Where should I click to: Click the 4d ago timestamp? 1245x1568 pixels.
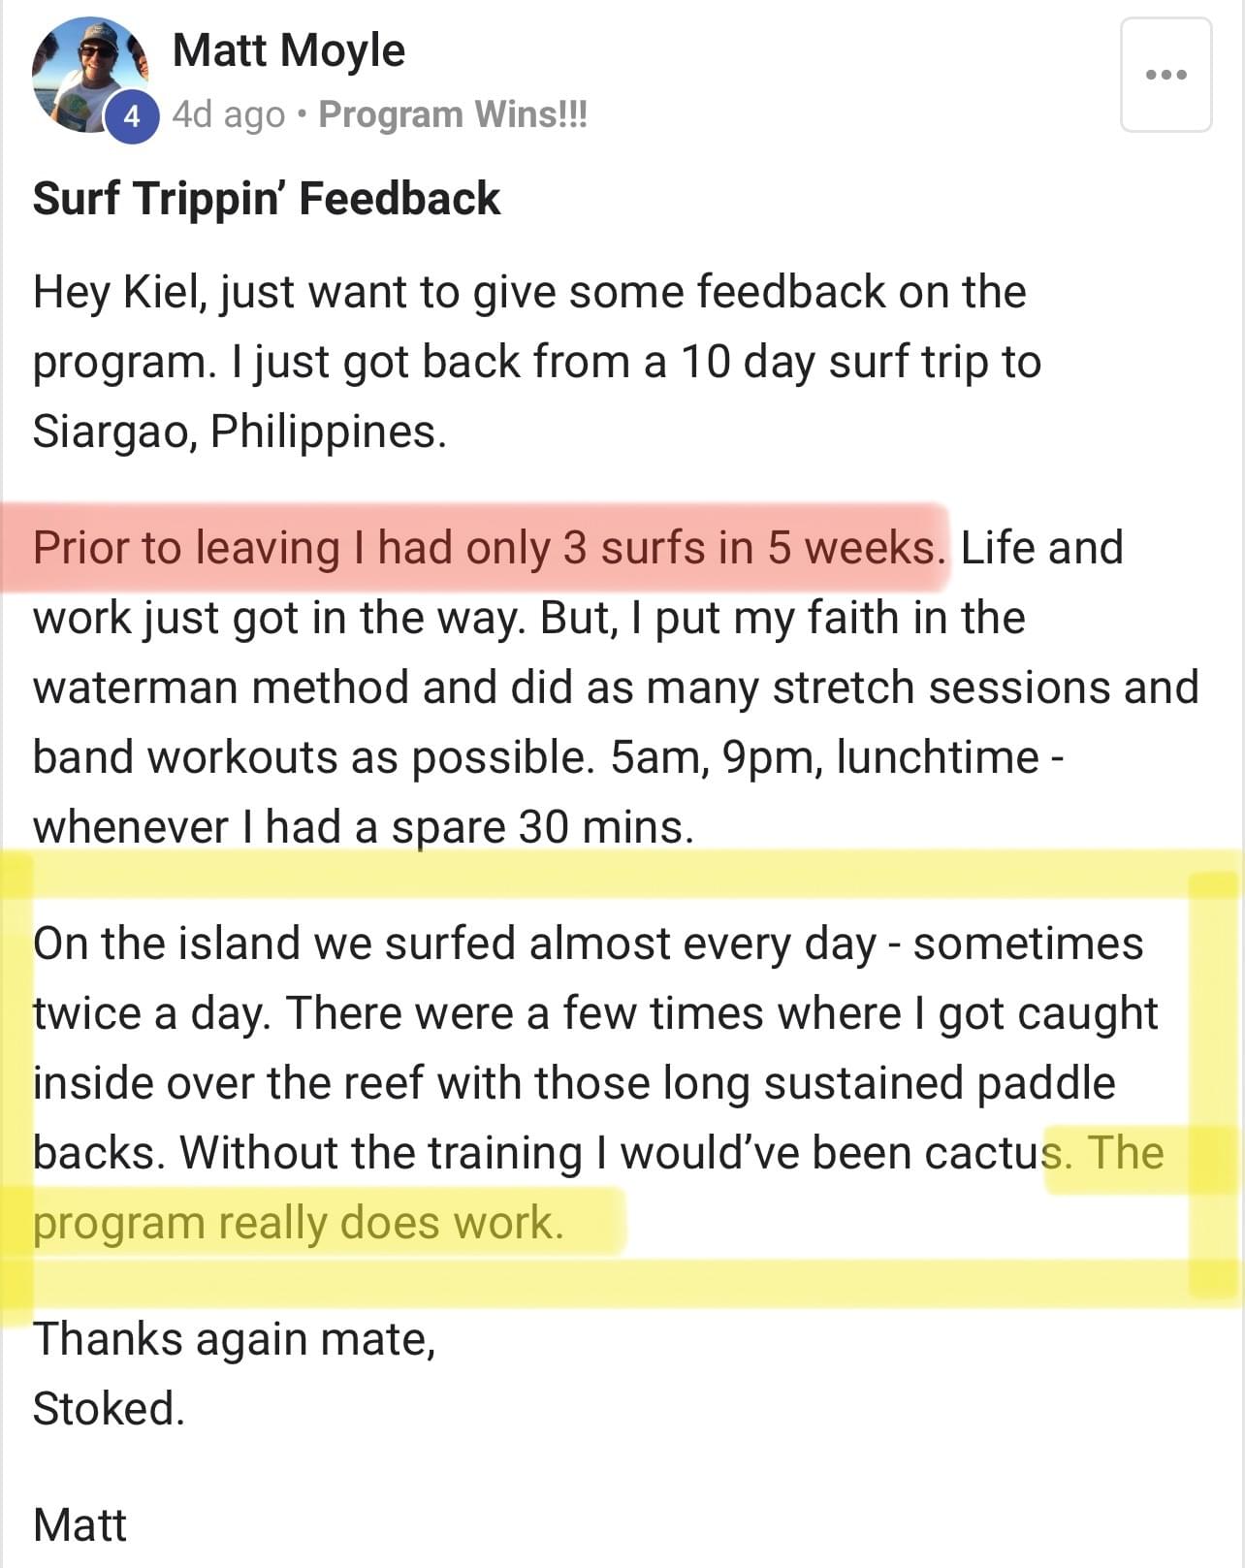[x=229, y=114]
